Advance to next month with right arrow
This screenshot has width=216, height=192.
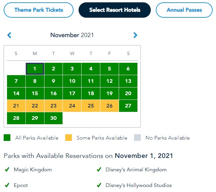pos(135,35)
